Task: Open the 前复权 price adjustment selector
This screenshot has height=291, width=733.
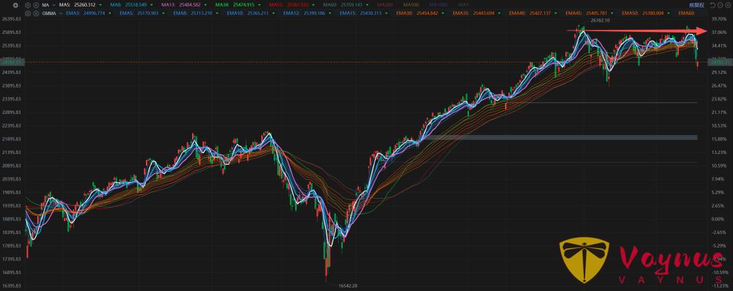Action: coord(696,5)
